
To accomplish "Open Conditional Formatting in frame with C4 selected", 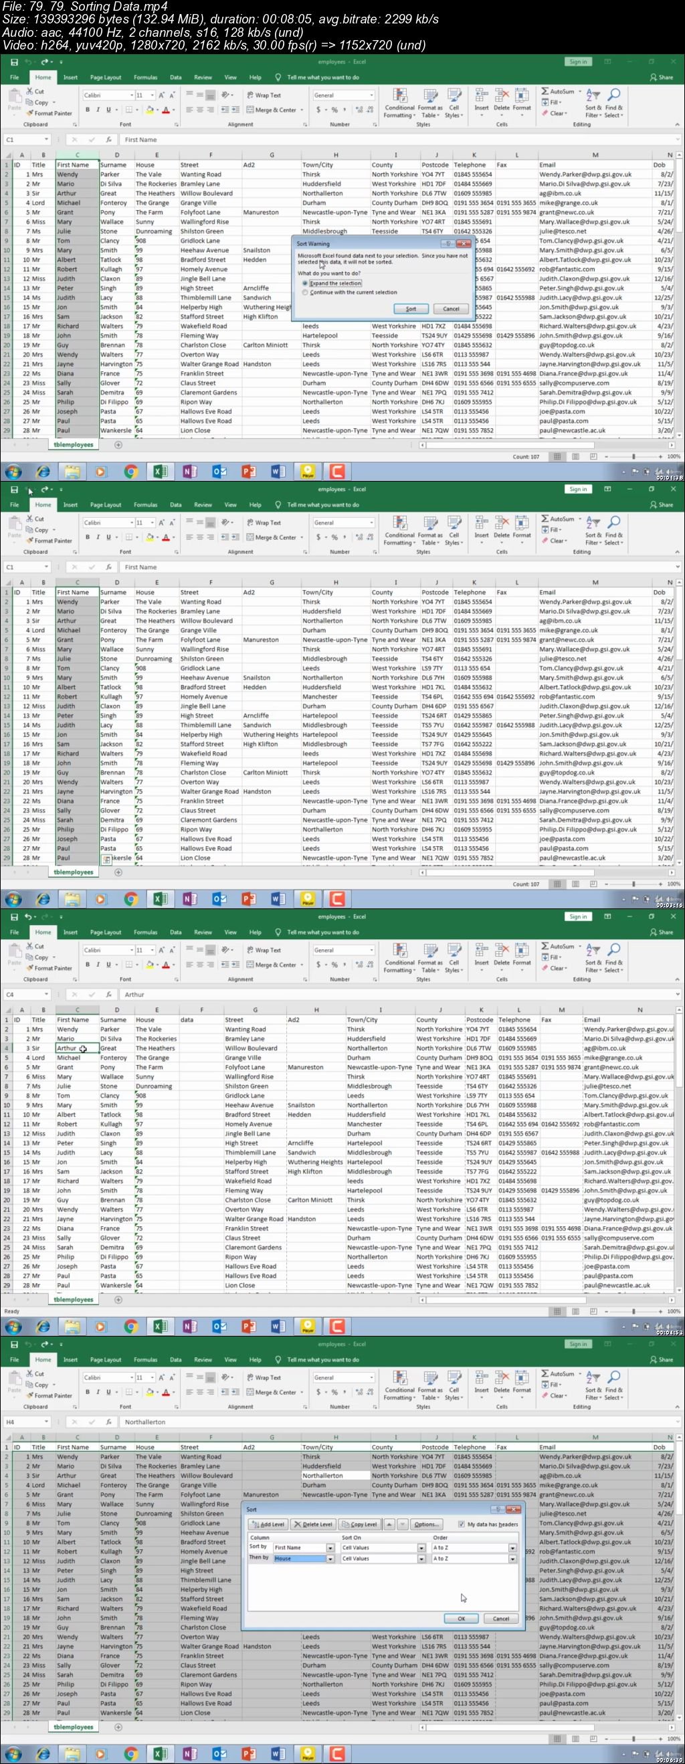I will [399, 957].
